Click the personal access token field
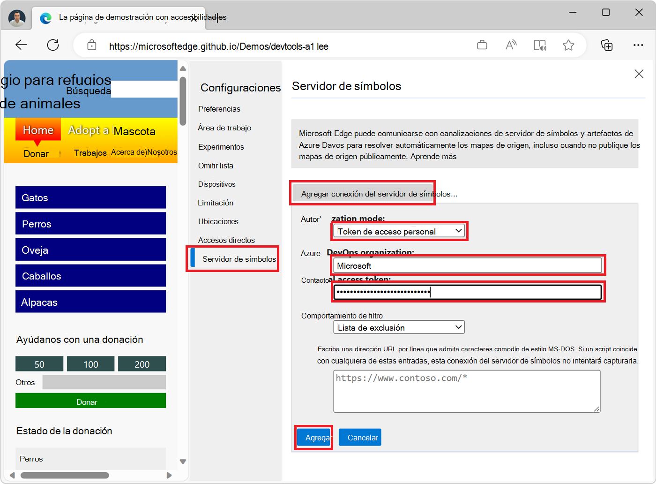 pos(467,292)
